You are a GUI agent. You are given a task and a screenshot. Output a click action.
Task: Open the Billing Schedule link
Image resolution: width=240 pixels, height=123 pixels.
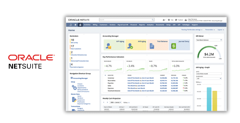pyautogui.click(x=83, y=90)
